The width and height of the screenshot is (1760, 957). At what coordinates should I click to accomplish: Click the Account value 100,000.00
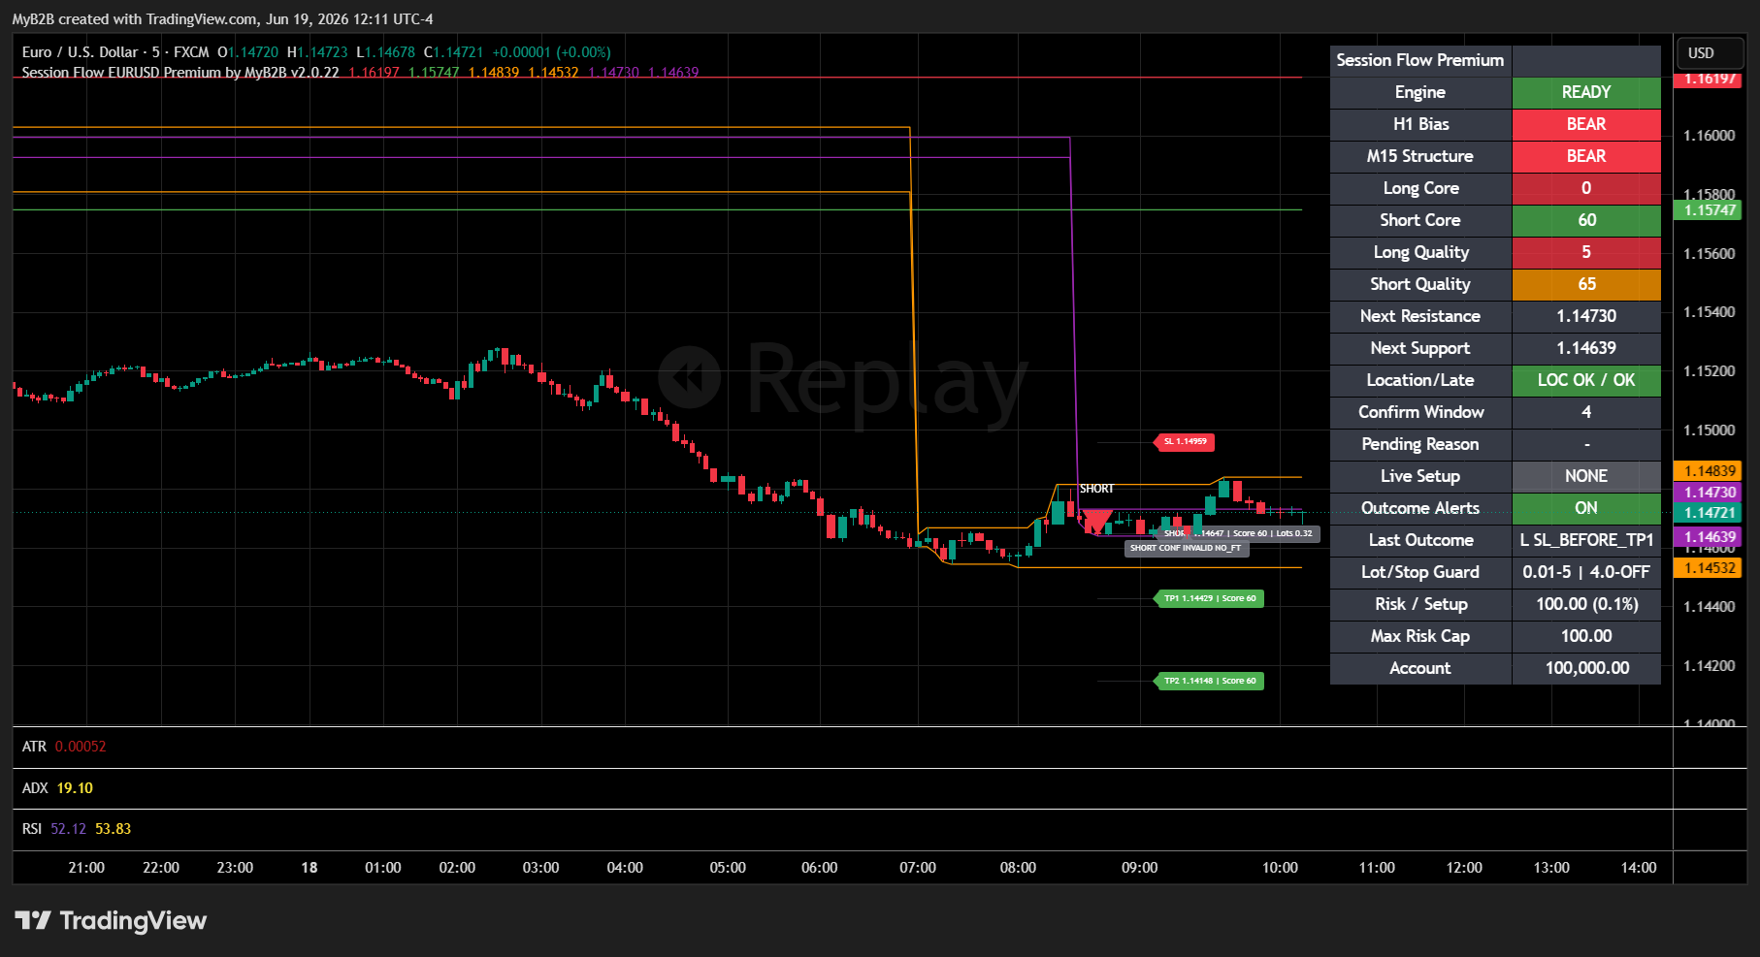[1586, 668]
